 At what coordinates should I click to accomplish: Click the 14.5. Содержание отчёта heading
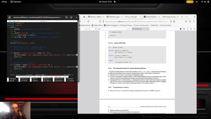pyautogui.click(x=118, y=87)
